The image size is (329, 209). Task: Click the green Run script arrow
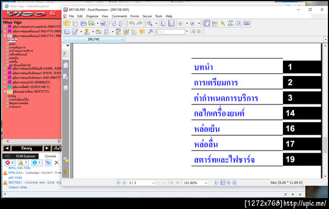coord(293,194)
